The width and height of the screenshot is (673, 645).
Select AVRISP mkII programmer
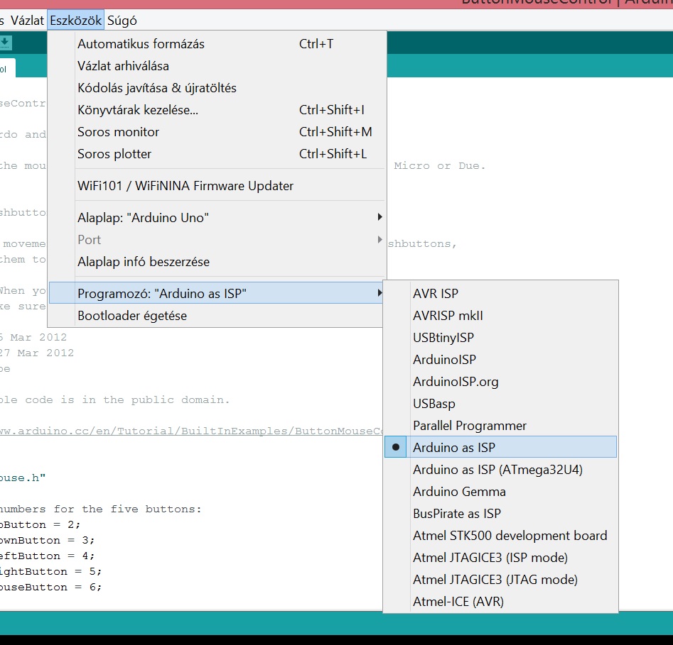[500, 316]
